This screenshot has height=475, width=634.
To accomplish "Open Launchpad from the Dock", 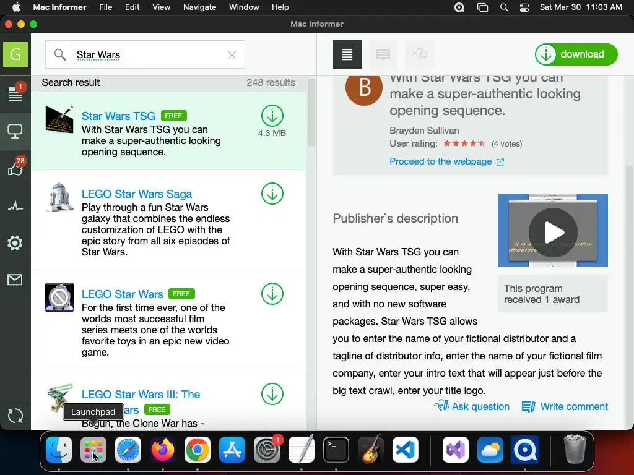I will click(x=93, y=450).
